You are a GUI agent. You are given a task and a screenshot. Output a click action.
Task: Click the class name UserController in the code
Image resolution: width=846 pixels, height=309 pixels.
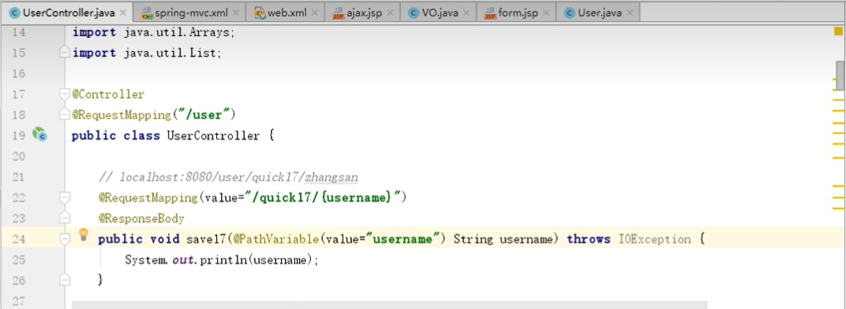coord(214,136)
